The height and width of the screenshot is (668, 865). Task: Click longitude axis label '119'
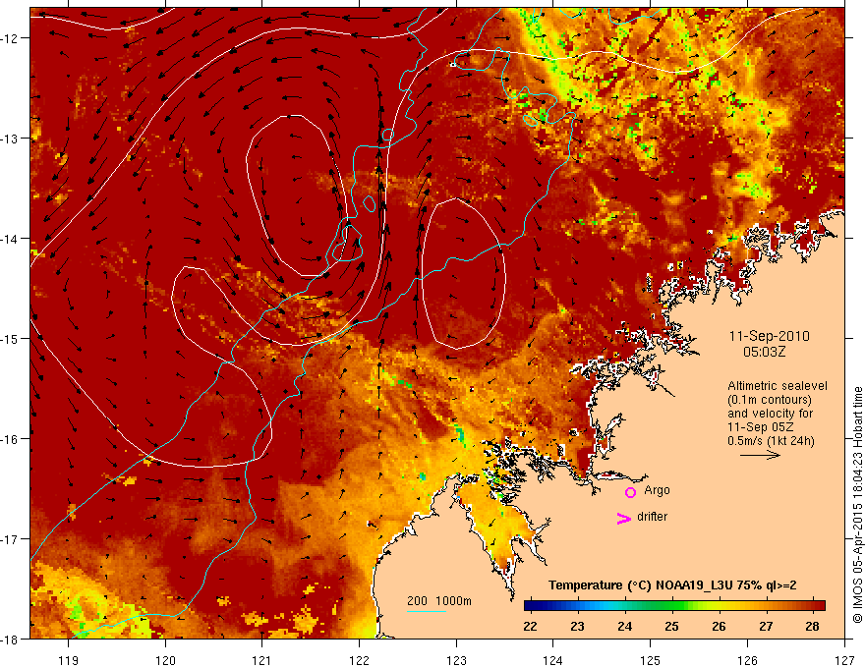click(x=69, y=660)
